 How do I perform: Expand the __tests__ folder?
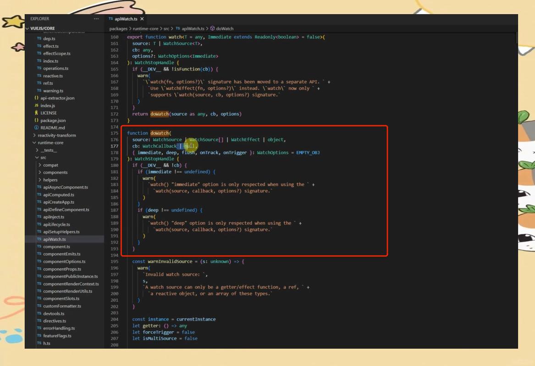pyautogui.click(x=49, y=150)
